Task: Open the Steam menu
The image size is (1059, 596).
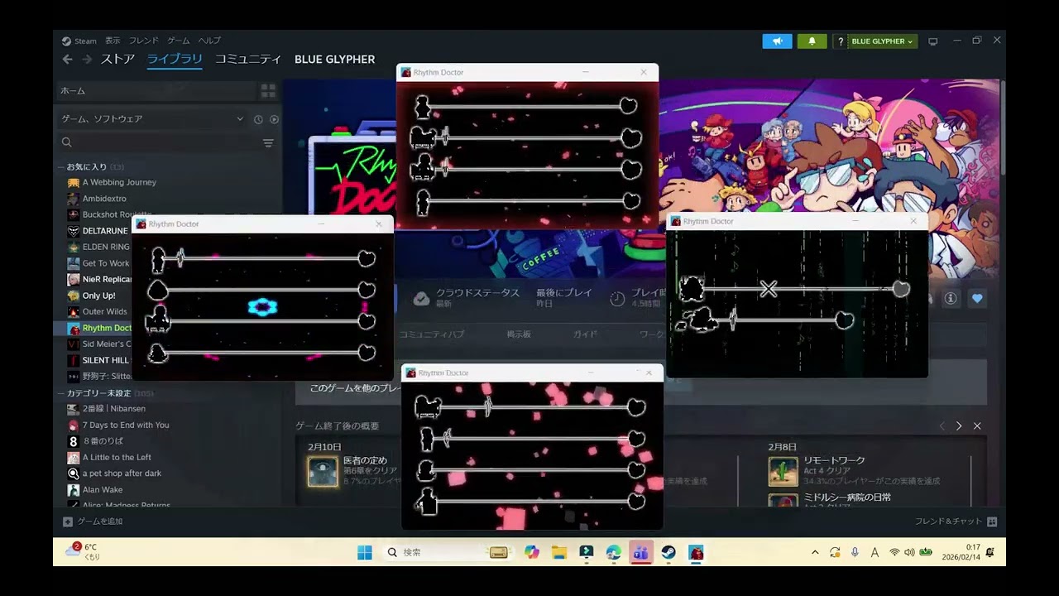Action: click(79, 41)
